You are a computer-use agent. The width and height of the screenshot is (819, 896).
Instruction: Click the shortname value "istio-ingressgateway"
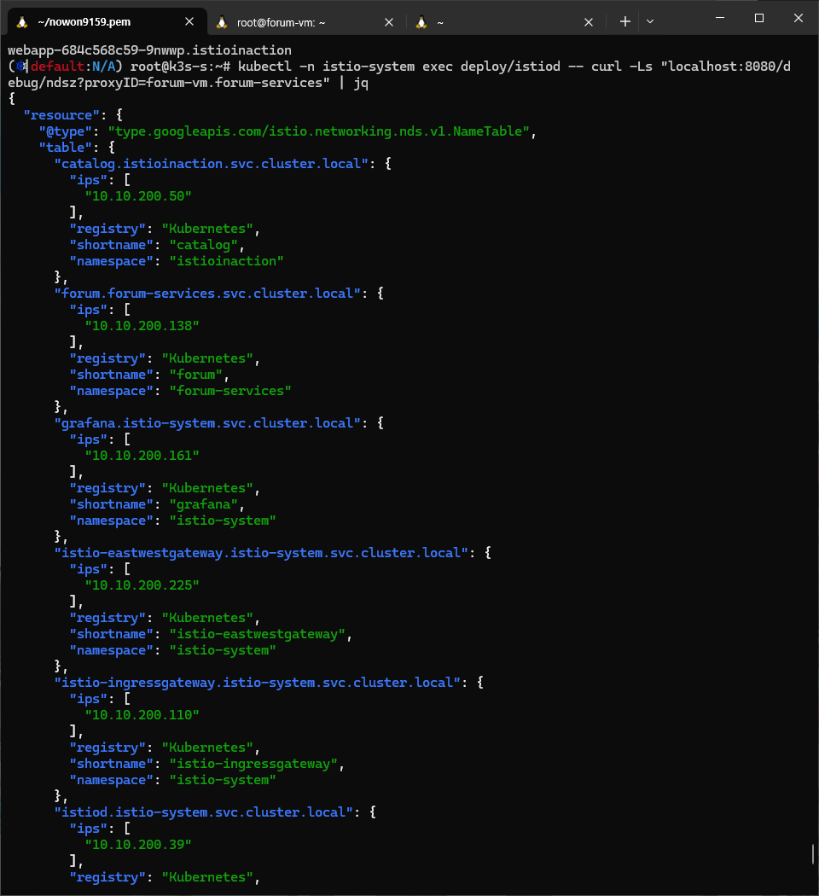pos(253,764)
